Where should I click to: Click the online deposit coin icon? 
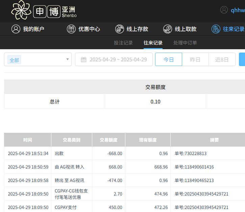119,29
